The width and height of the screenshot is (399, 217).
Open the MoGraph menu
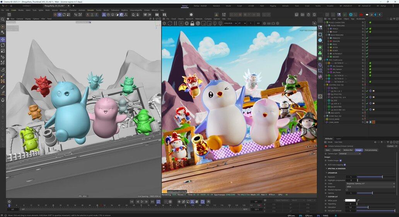pos(63,10)
